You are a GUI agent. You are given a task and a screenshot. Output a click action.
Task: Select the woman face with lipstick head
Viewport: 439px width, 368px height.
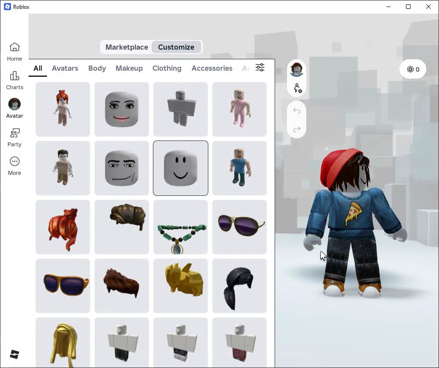click(122, 109)
